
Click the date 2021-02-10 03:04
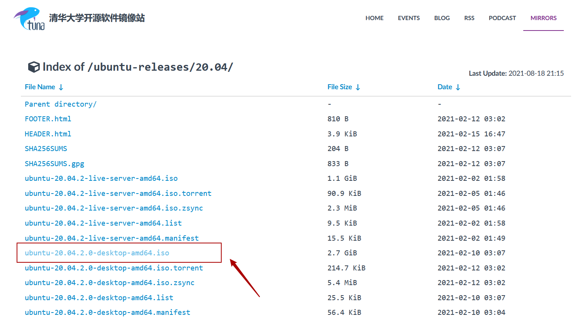[x=472, y=313]
